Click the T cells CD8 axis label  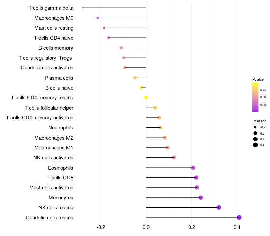point(60,178)
